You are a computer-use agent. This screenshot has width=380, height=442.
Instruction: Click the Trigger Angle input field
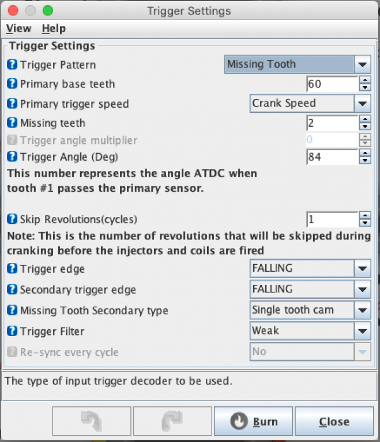pos(332,157)
